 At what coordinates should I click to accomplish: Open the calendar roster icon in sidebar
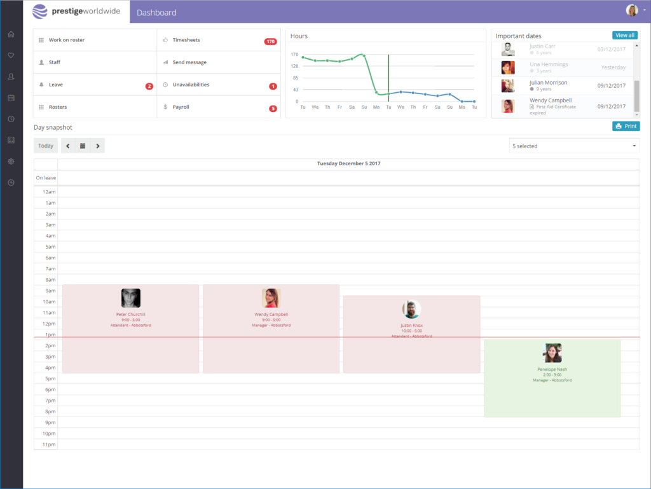point(11,98)
